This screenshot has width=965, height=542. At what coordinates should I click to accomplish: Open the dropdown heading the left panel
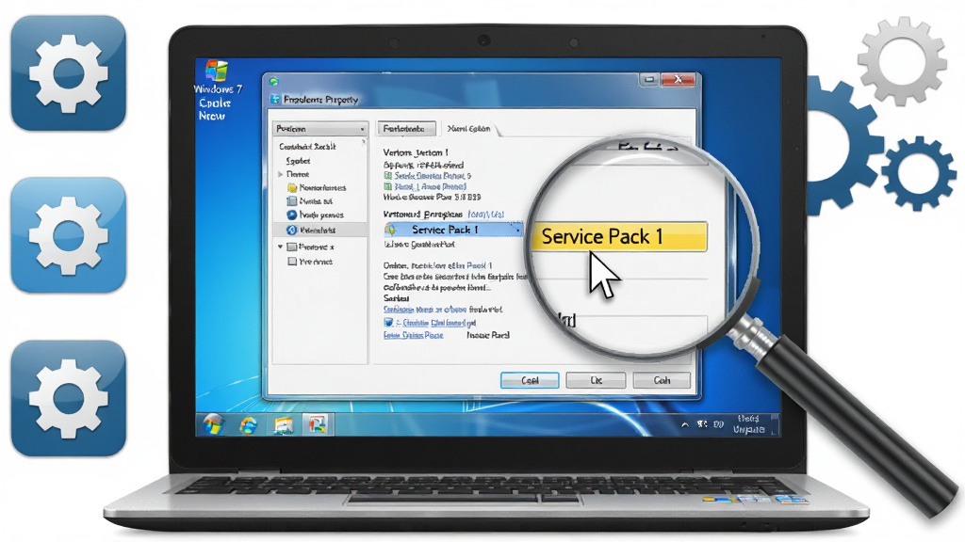click(x=320, y=128)
